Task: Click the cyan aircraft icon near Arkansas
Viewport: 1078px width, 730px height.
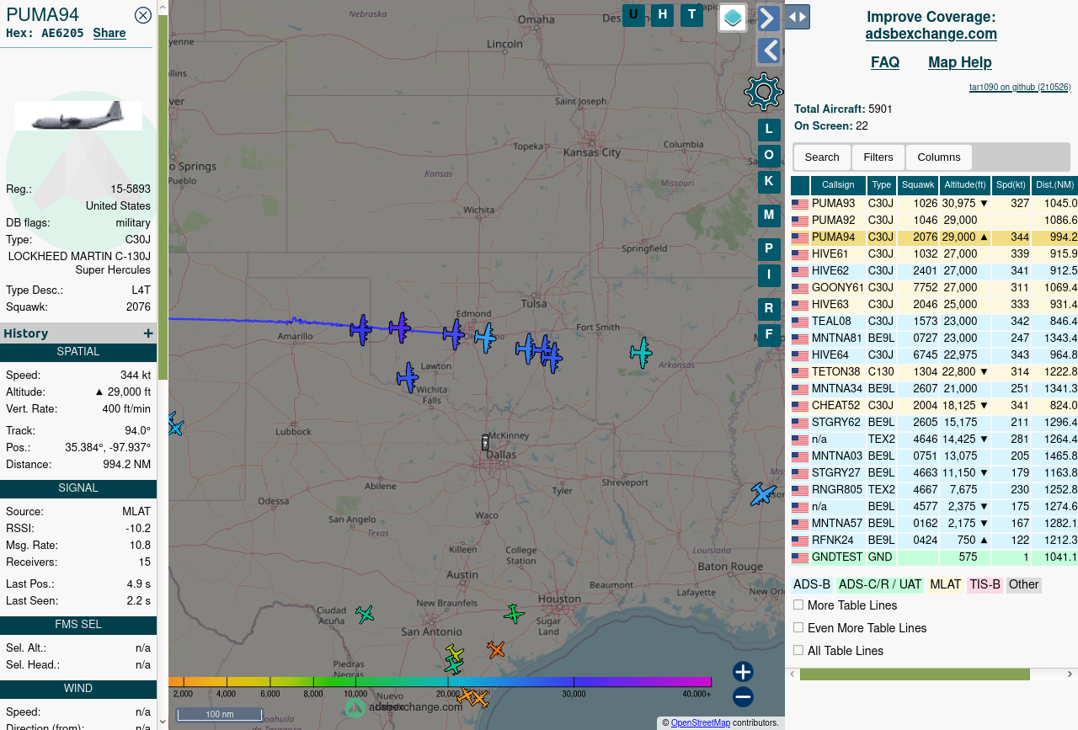Action: (641, 353)
